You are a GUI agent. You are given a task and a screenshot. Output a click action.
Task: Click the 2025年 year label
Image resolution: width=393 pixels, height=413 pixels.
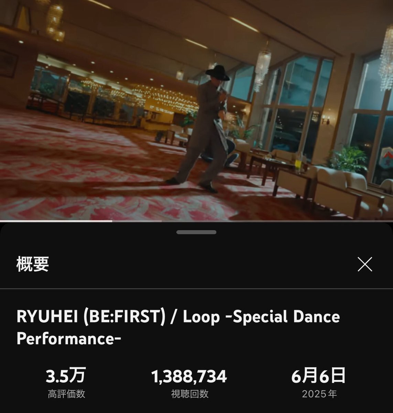pos(319,394)
